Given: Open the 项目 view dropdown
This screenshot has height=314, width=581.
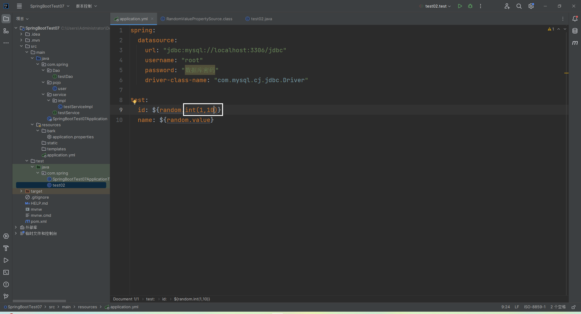Looking at the screenshot, I should tap(22, 19).
